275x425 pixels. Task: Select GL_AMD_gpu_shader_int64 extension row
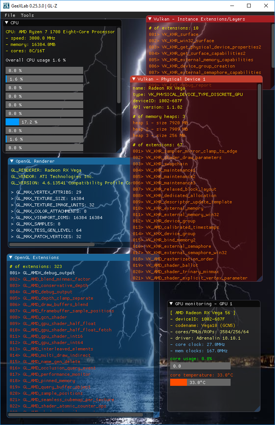coord(46,343)
